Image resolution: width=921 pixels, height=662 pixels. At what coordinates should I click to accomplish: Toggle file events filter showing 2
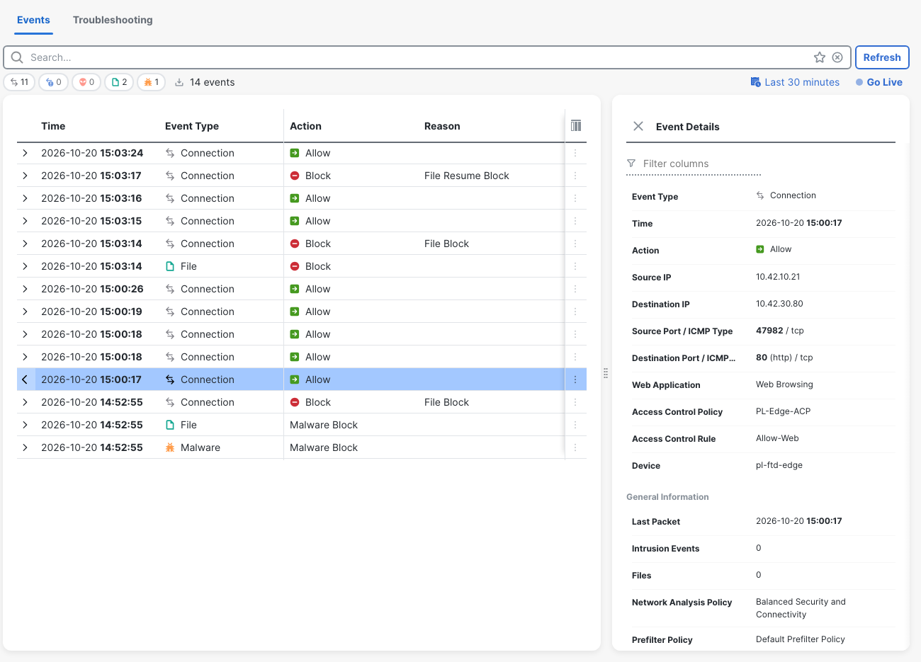click(119, 82)
